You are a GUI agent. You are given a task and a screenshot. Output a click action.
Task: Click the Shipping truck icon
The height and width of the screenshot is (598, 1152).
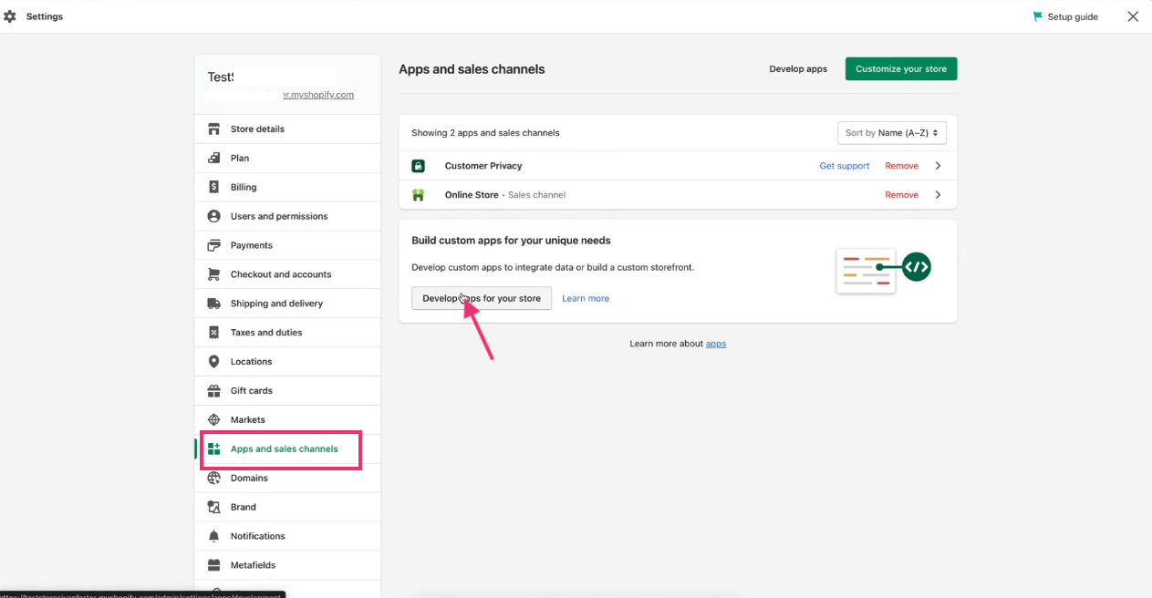[213, 304]
